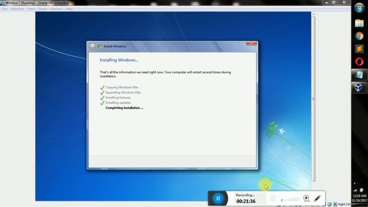Image resolution: width=368 pixels, height=207 pixels.
Task: Close the Install Windows dialog
Action: [x=251, y=44]
